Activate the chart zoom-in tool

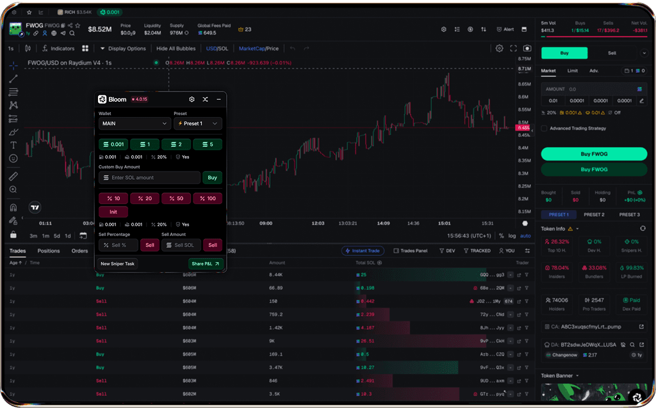(13, 189)
